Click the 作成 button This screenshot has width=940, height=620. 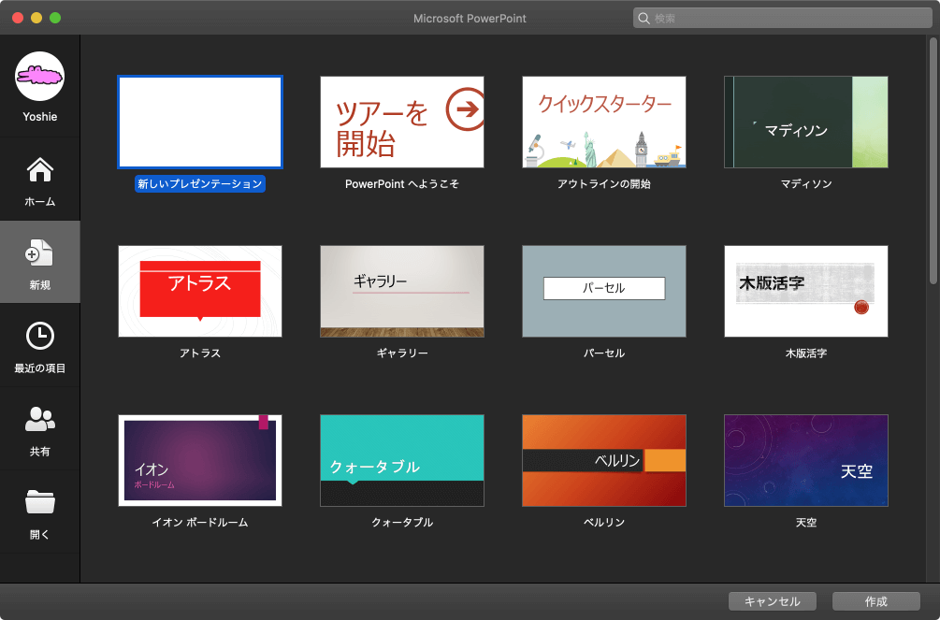(875, 601)
